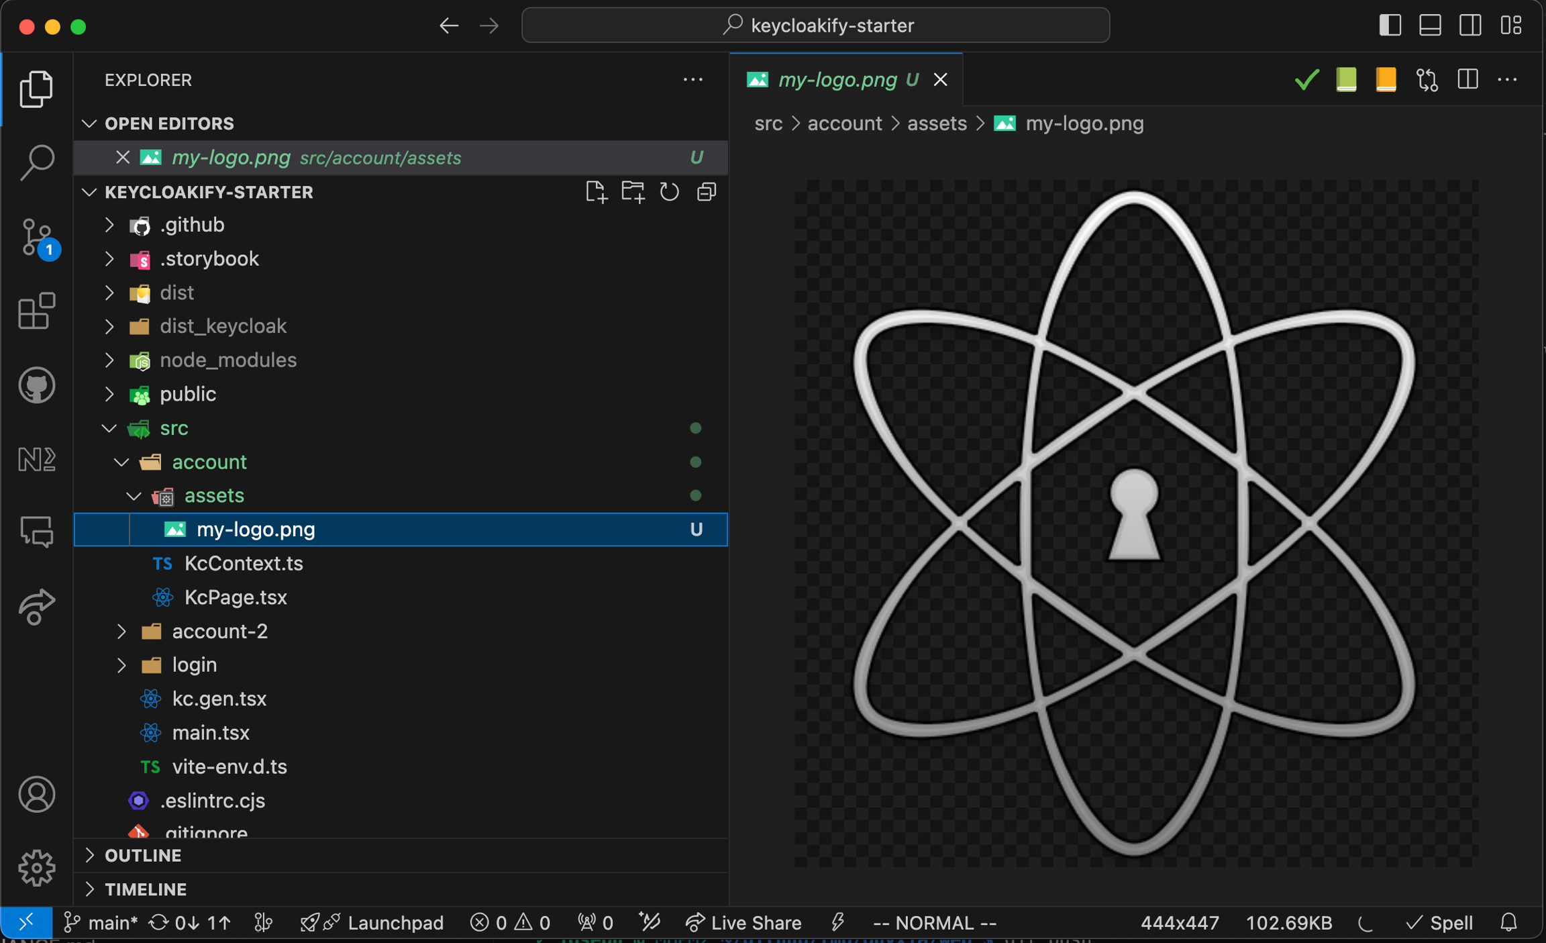This screenshot has height=943, width=1546.
Task: Expand the node_modules folder
Action: [x=227, y=360]
